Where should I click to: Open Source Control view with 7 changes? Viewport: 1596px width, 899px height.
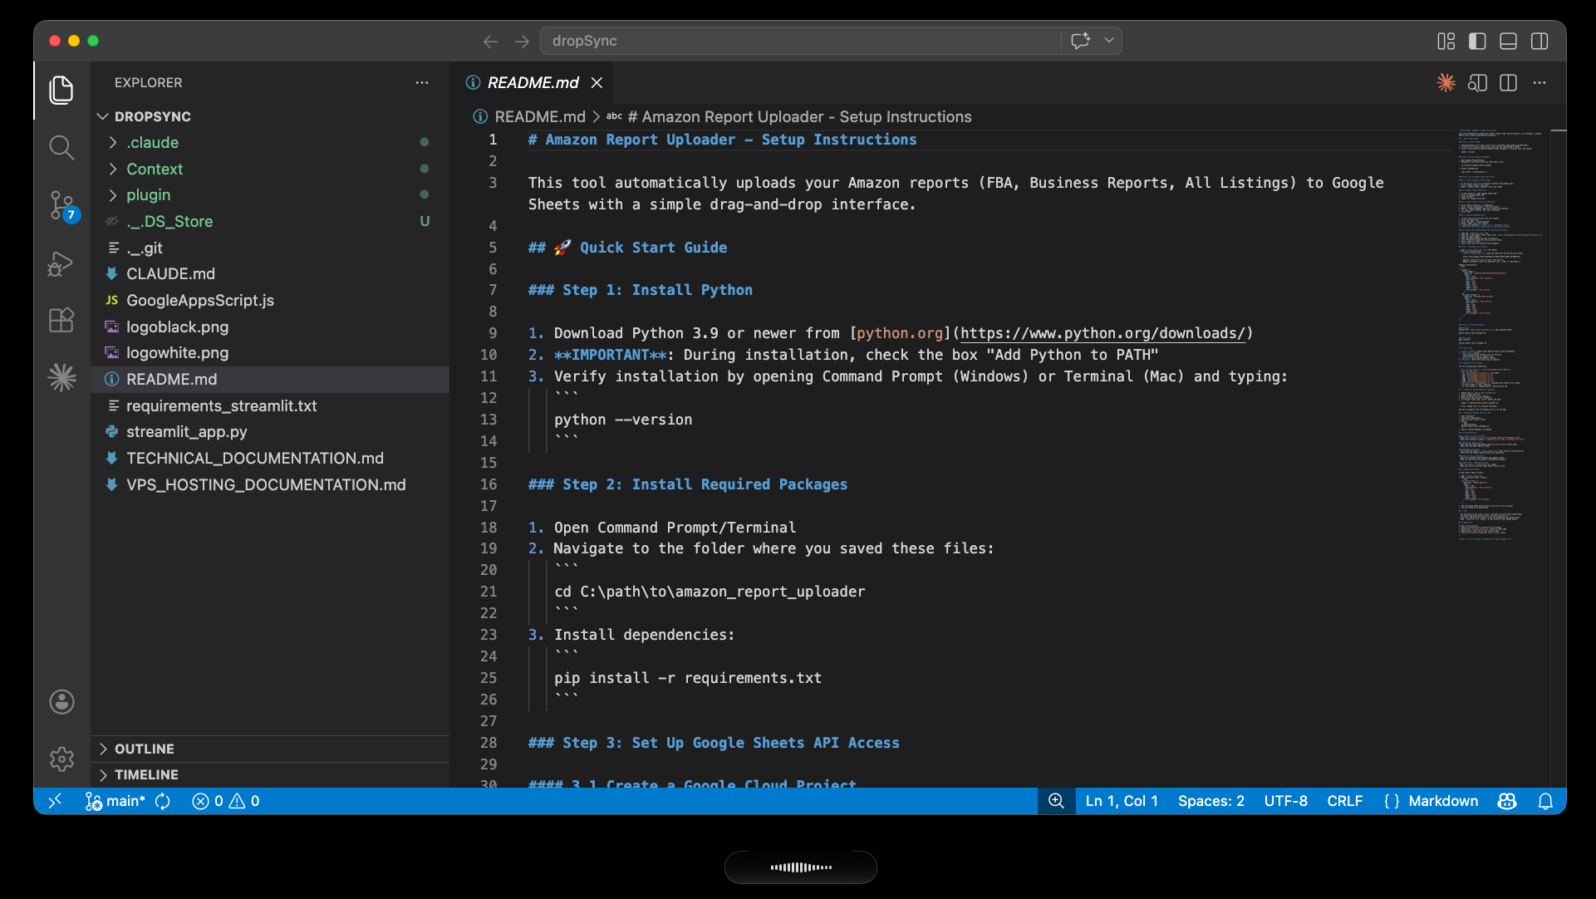tap(61, 205)
